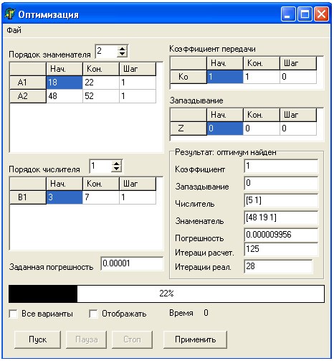Screen dimensions: 334x361
Task: Click the progress bar showing 22%
Action: point(166,294)
